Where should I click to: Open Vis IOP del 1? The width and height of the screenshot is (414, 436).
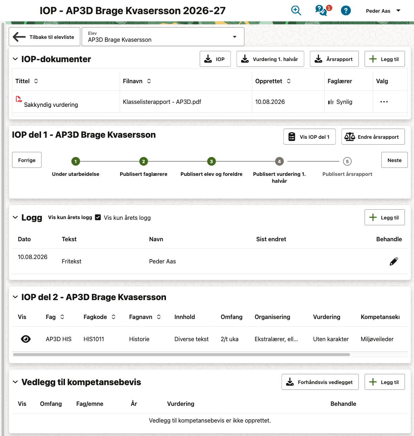coord(309,137)
